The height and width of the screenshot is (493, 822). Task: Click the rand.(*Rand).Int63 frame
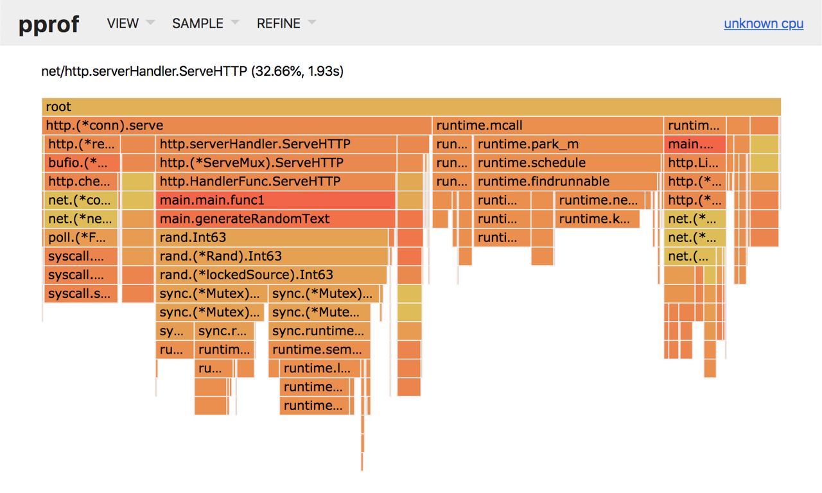click(272, 256)
